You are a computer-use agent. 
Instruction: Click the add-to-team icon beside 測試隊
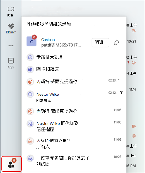coord(30,158)
